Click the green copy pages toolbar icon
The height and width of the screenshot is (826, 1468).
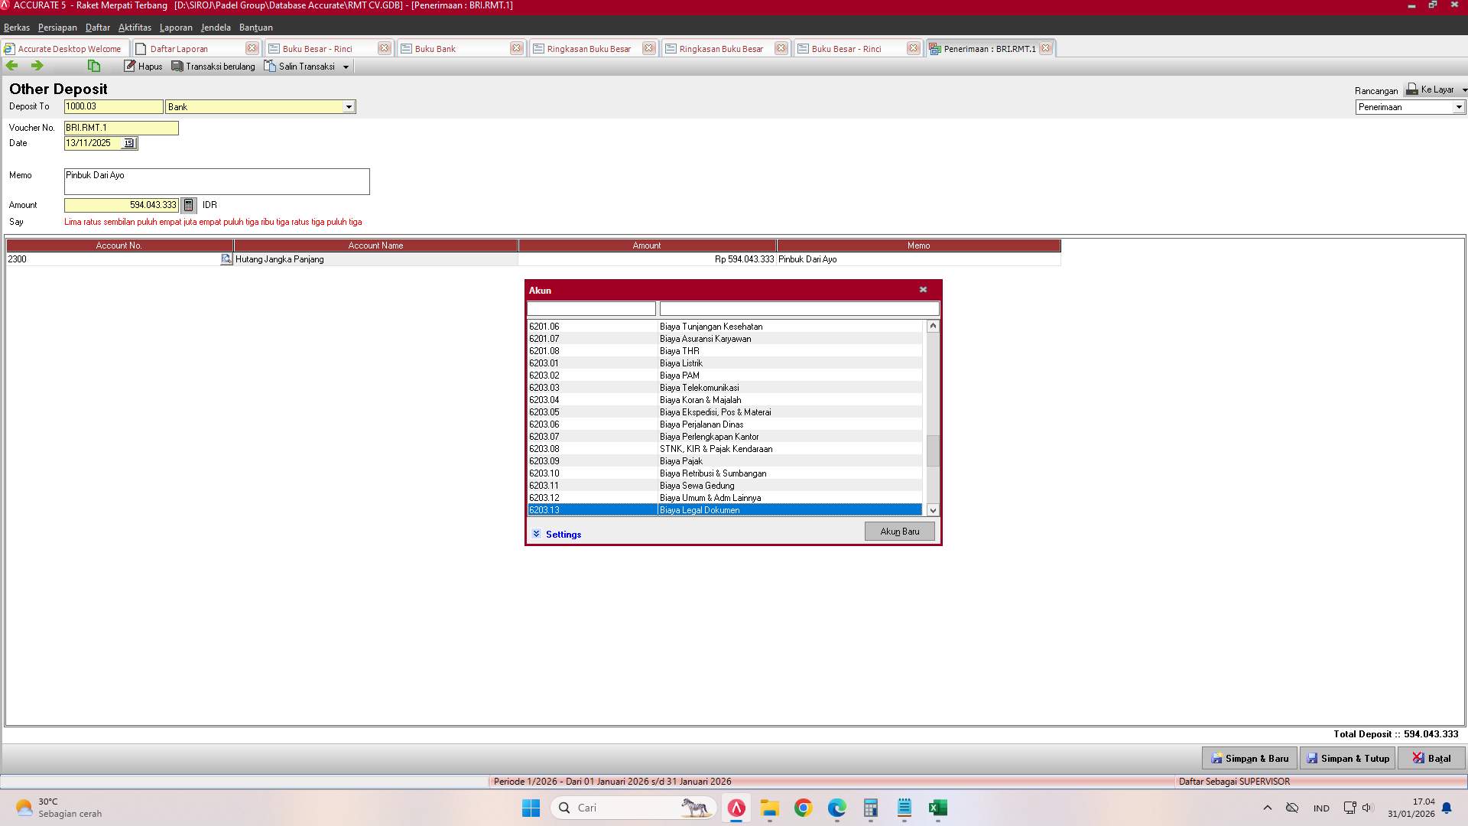tap(93, 66)
